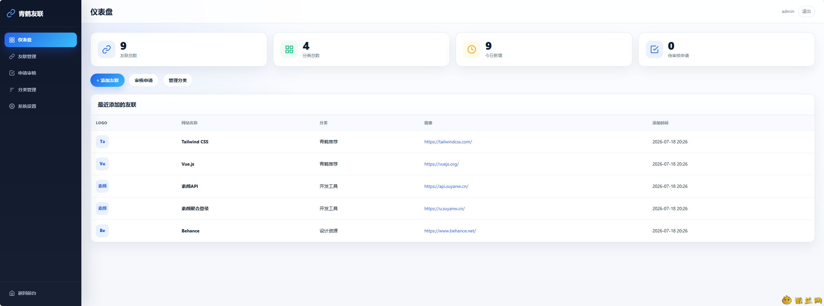Viewport: 824px width, 306px height.
Task: Click the 素颜聚合登录 row logo badge
Action: pos(102,209)
